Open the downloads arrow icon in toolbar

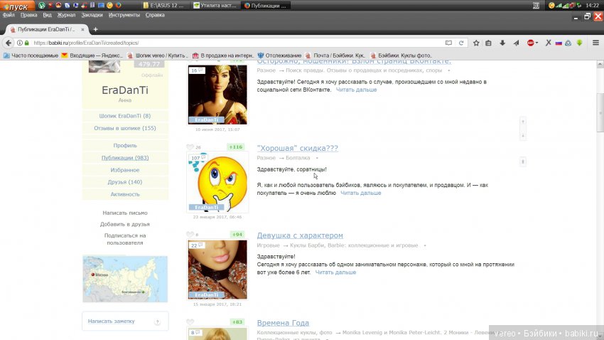click(x=502, y=43)
